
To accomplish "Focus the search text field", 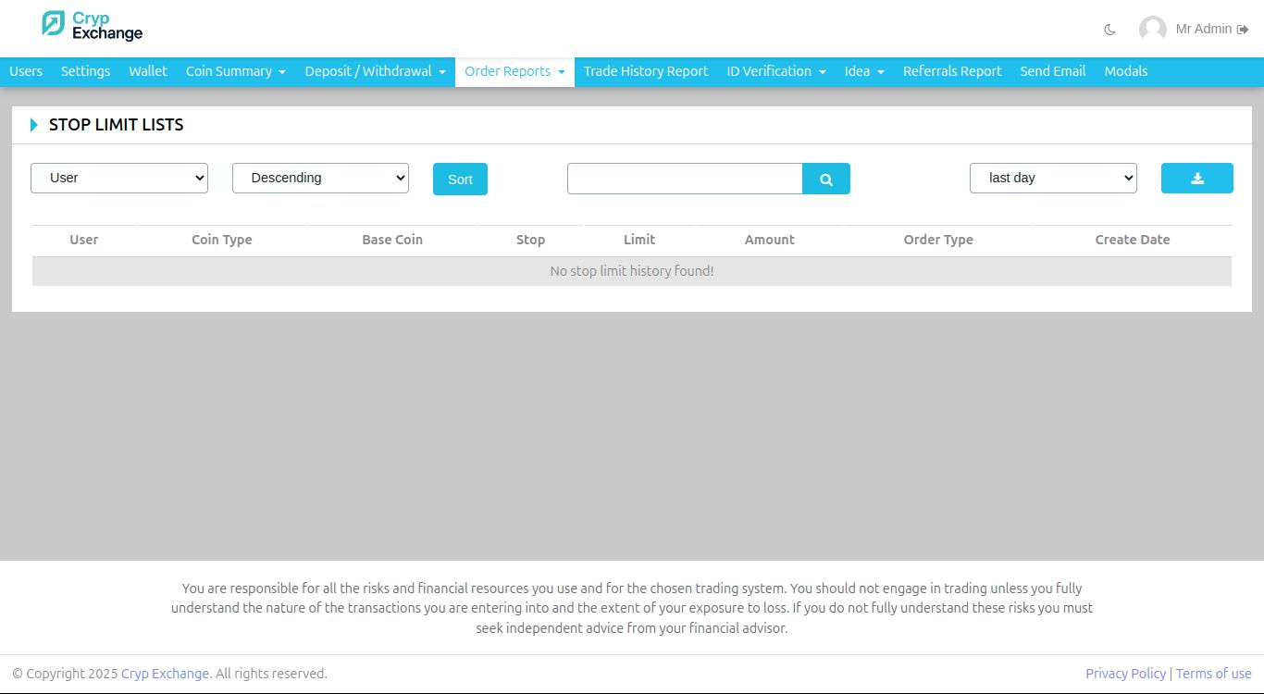I will (x=685, y=179).
